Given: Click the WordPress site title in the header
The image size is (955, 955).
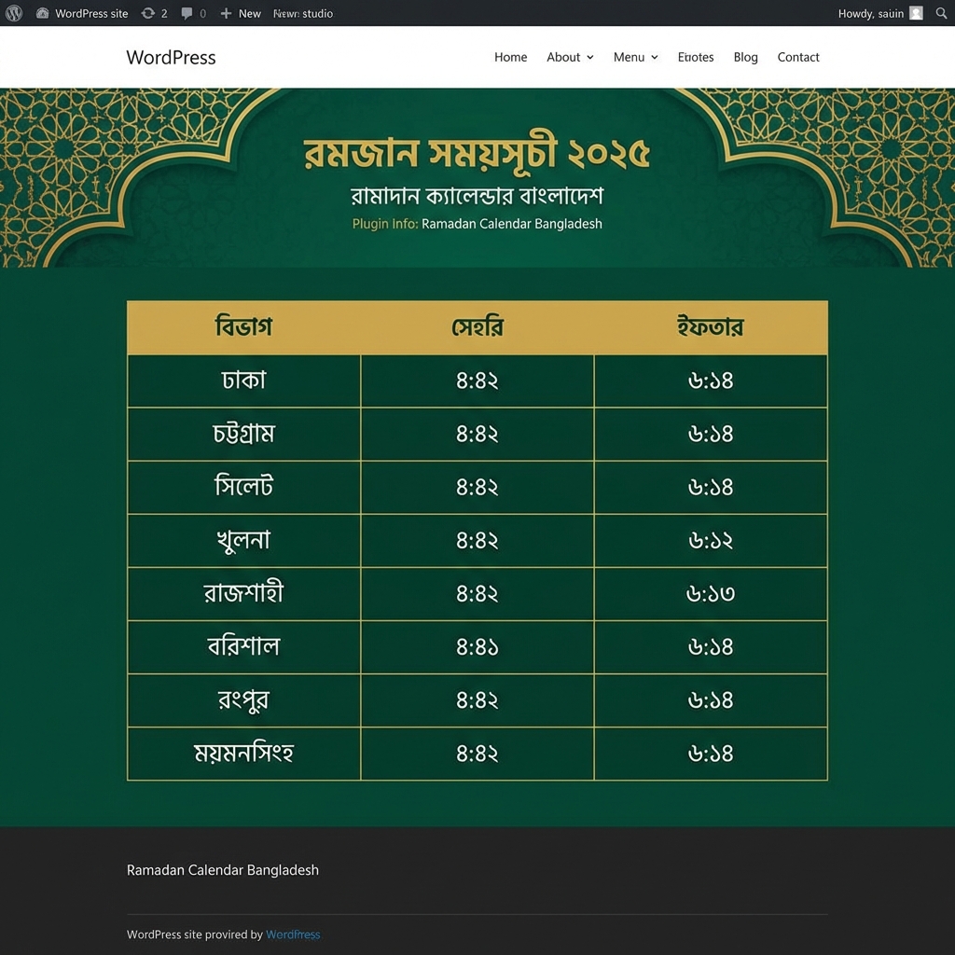Looking at the screenshot, I should tap(171, 57).
